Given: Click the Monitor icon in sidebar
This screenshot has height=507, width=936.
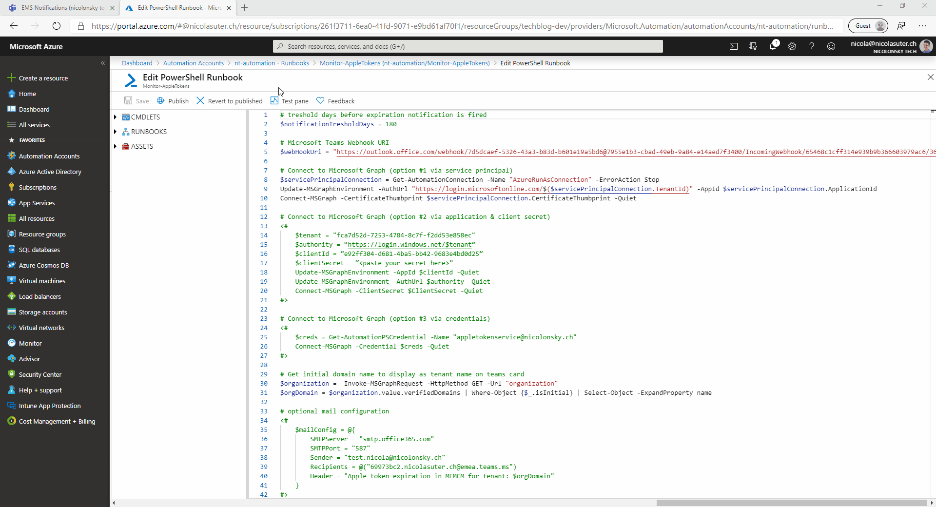Looking at the screenshot, I should (12, 343).
